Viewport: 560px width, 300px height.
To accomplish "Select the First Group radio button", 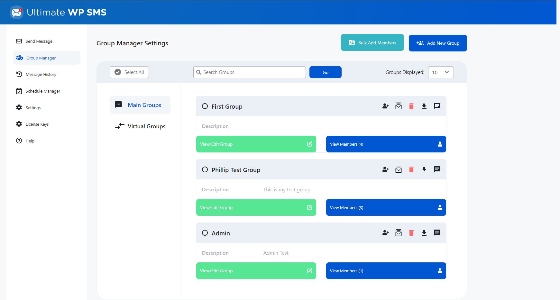I will click(x=205, y=106).
